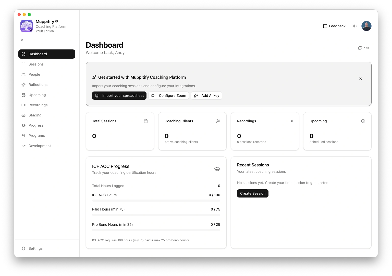
Task: Click graduation cap icon in ICF ACC Progress
Action: click(217, 169)
